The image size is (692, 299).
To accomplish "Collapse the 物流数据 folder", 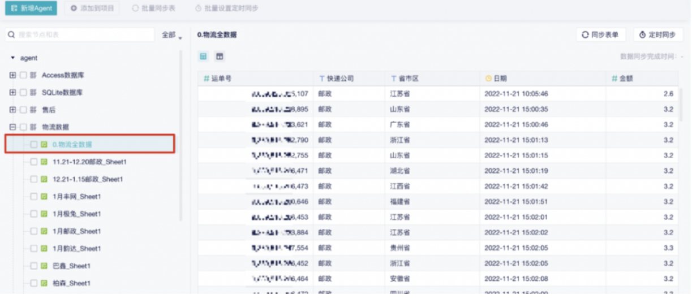I will click(12, 127).
